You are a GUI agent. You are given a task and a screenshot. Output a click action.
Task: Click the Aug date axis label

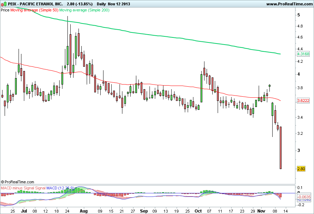[x=84, y=211]
